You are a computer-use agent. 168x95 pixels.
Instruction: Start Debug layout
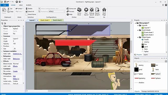[x=92, y=12]
